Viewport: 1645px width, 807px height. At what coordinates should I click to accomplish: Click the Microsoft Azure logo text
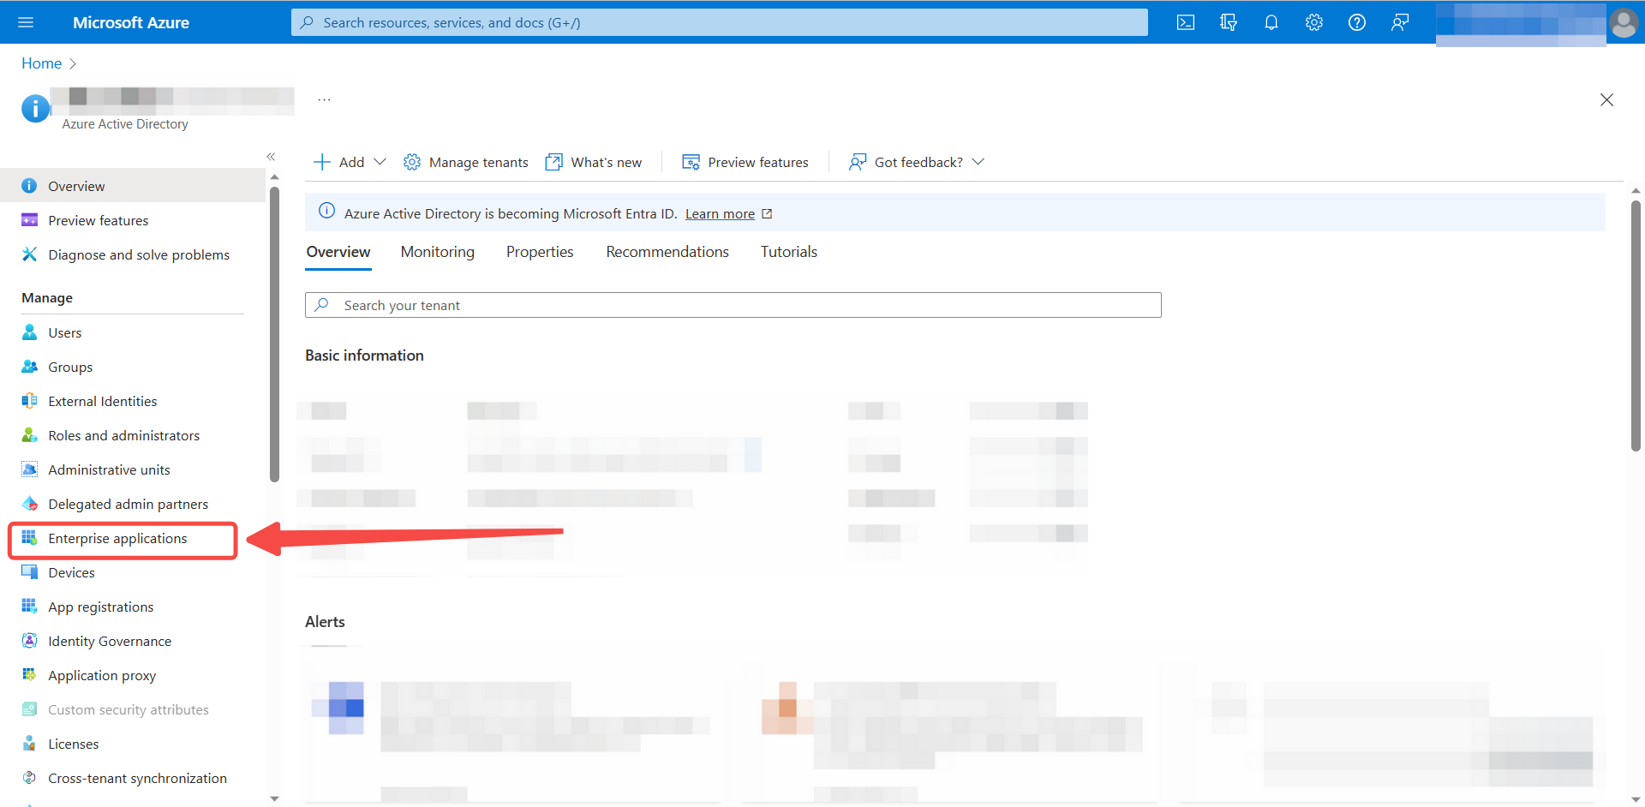[x=131, y=22]
